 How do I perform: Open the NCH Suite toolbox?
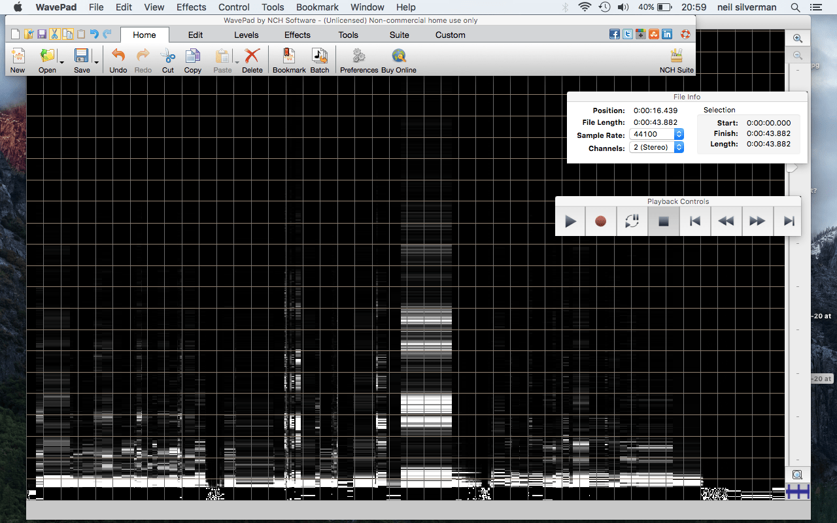(x=676, y=60)
